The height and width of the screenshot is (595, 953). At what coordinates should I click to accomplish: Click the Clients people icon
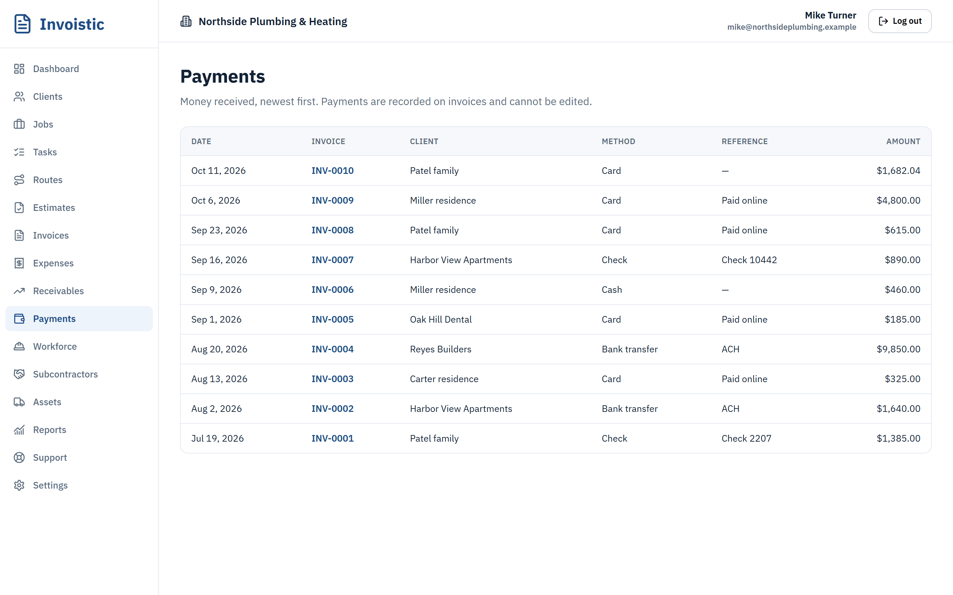(x=19, y=97)
